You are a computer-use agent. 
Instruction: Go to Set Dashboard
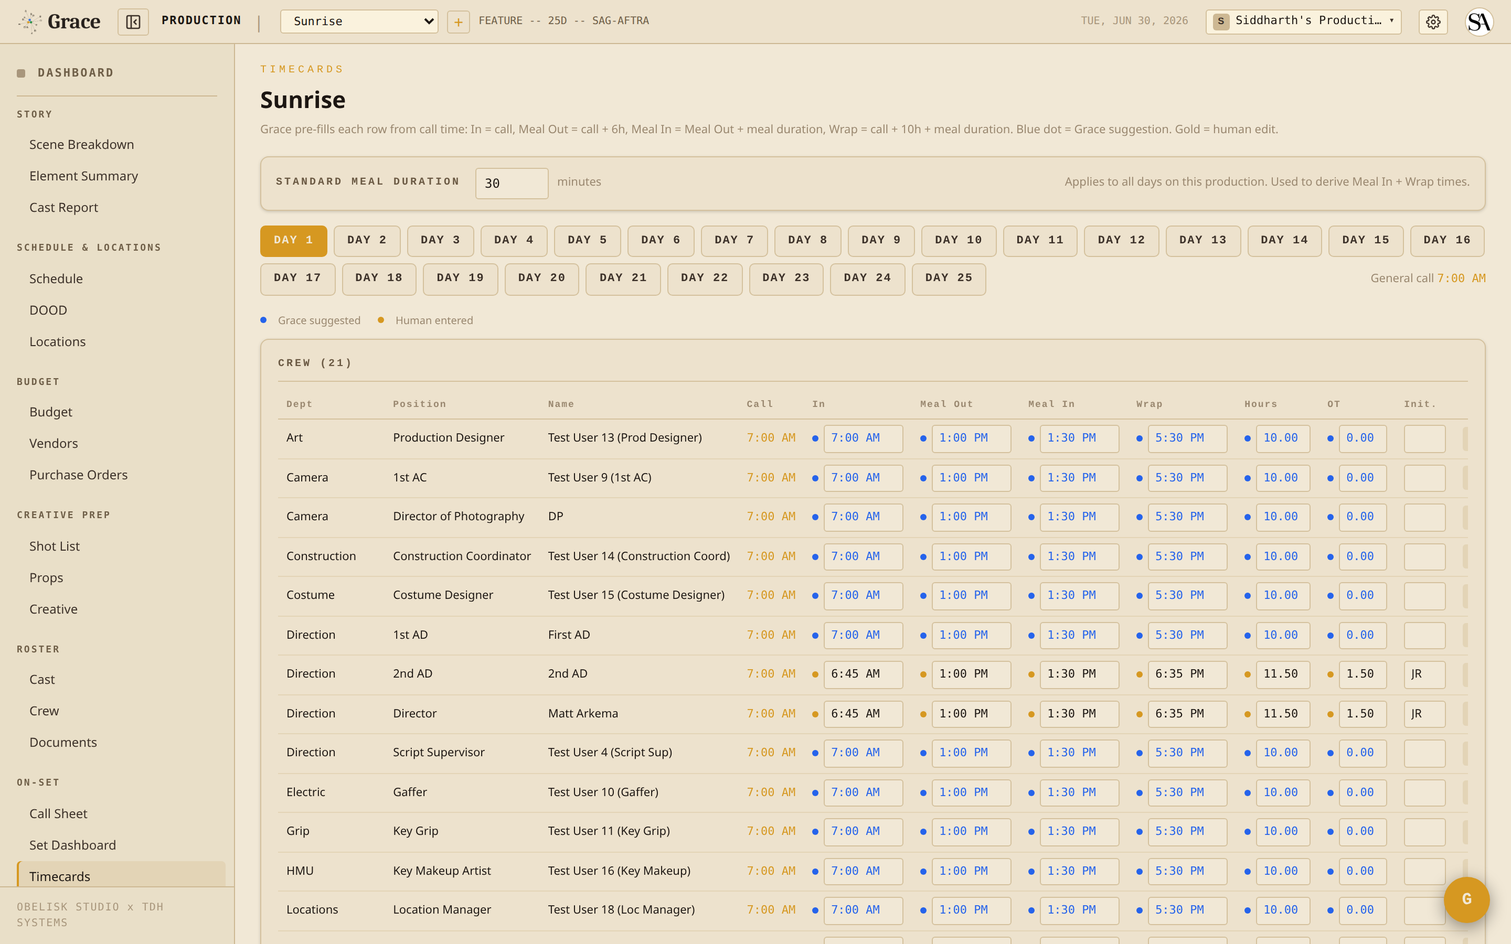click(72, 845)
